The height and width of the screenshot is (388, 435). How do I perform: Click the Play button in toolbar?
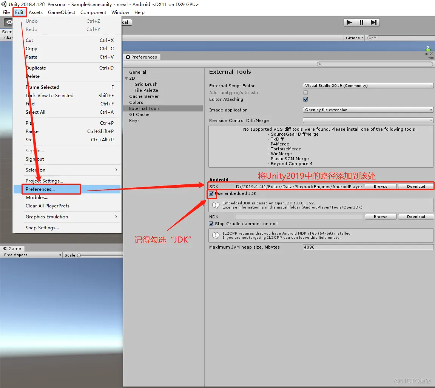click(350, 22)
